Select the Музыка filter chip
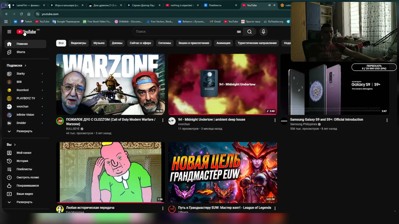 point(99,43)
